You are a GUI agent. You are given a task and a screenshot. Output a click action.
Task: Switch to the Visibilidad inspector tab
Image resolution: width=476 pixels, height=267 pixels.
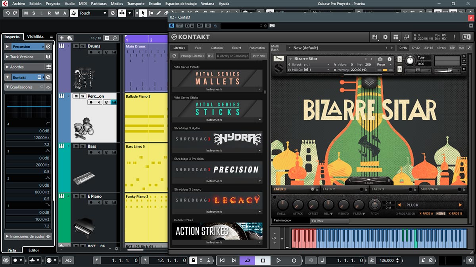pyautogui.click(x=36, y=37)
